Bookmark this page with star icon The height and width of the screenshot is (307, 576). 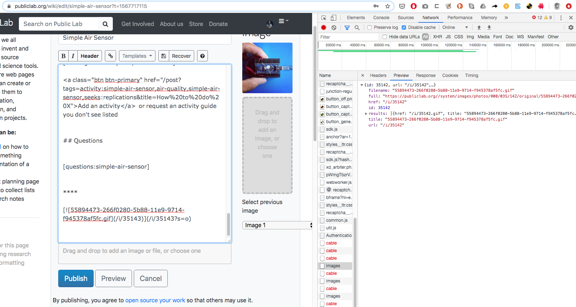pyautogui.click(x=388, y=6)
